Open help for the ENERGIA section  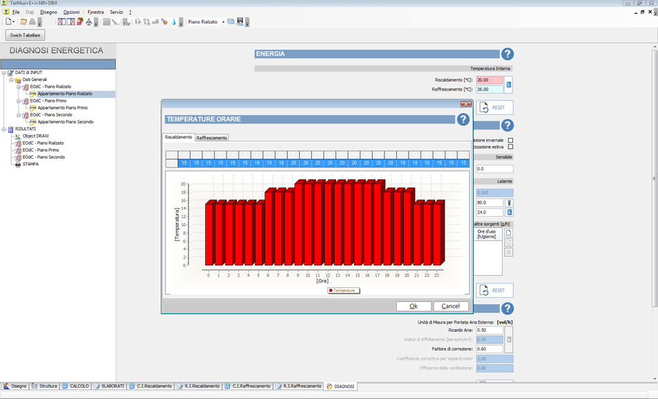point(507,54)
